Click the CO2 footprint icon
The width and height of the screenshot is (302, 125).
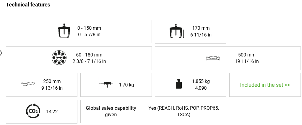[x=33, y=111]
